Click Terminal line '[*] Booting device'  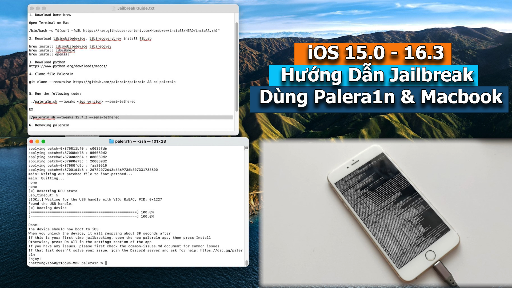point(47,208)
